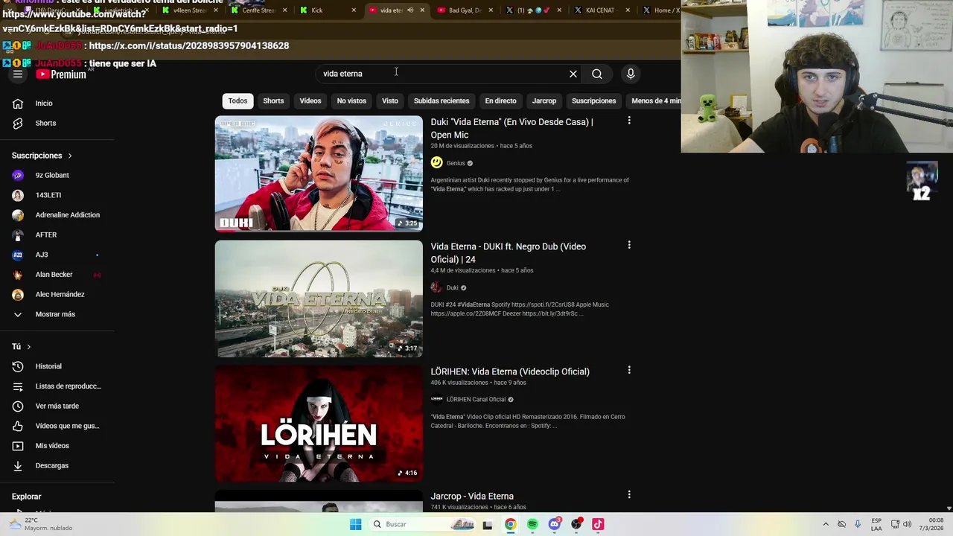Open the YouTube hamburger guide menu
Screen dimensions: 953x536
click(18, 74)
